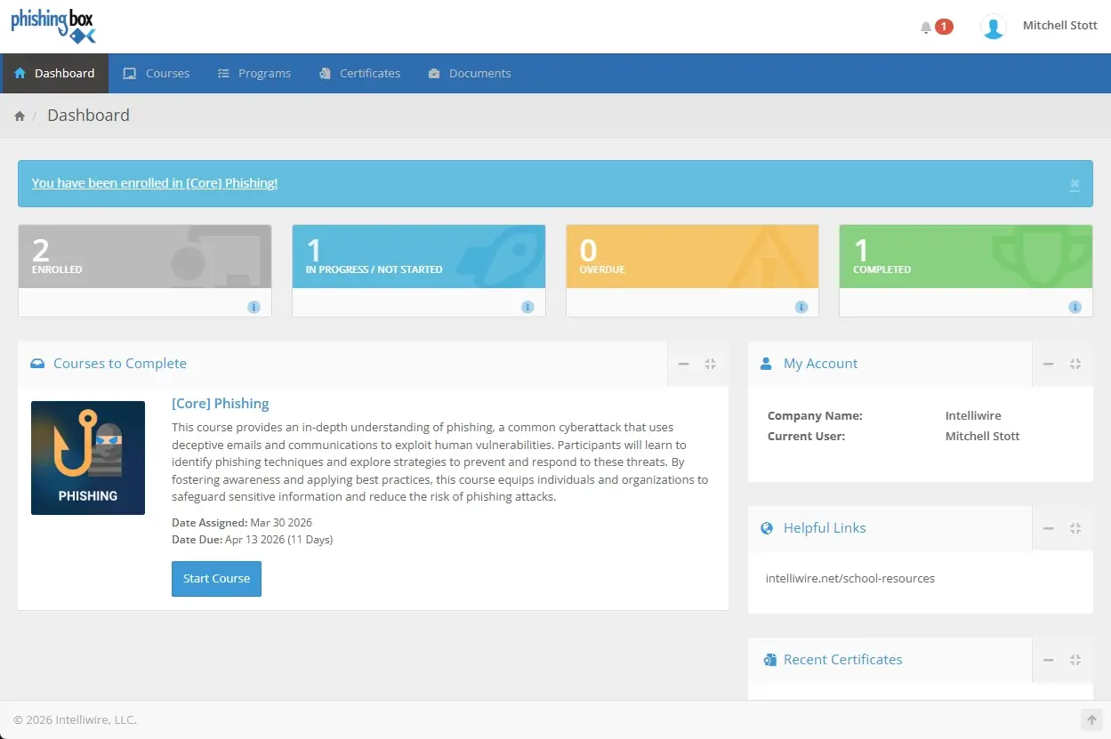Click the info icon on the Overdue card
The image size is (1111, 739).
pos(801,307)
